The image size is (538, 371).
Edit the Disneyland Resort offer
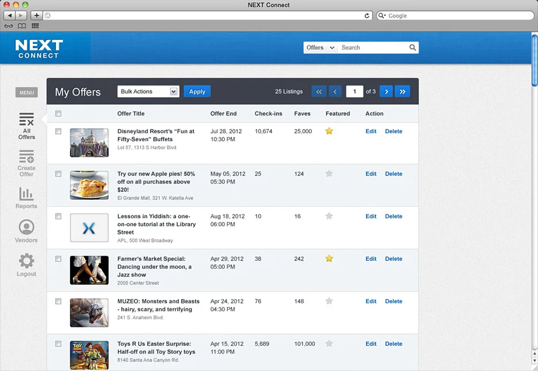[x=371, y=132]
